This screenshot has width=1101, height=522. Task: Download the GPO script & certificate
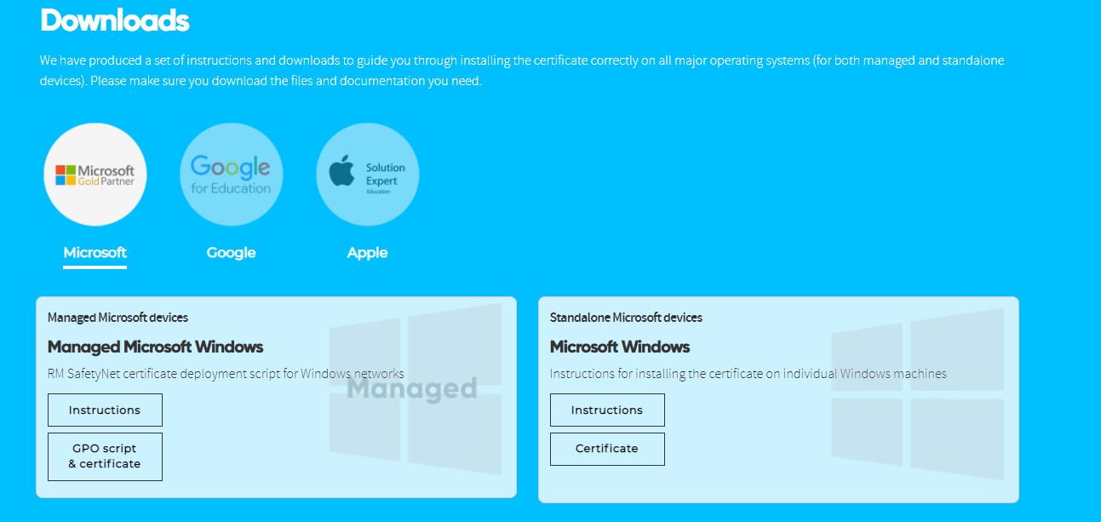pyautogui.click(x=105, y=456)
